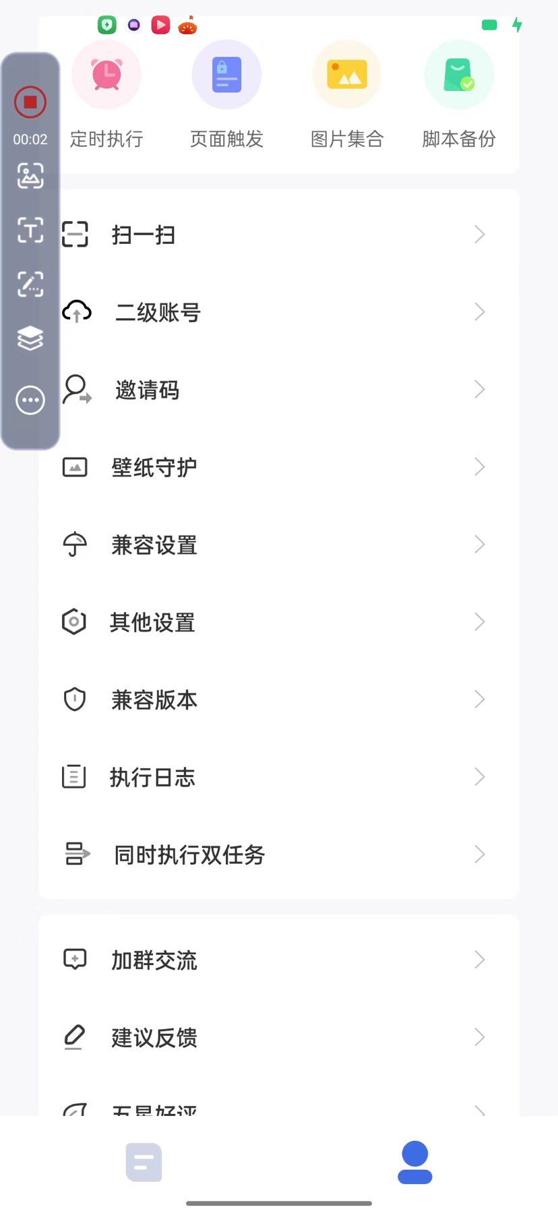The width and height of the screenshot is (558, 1209).
Task: Tap the 同时执行双任务 dual-task icon
Action: click(76, 854)
